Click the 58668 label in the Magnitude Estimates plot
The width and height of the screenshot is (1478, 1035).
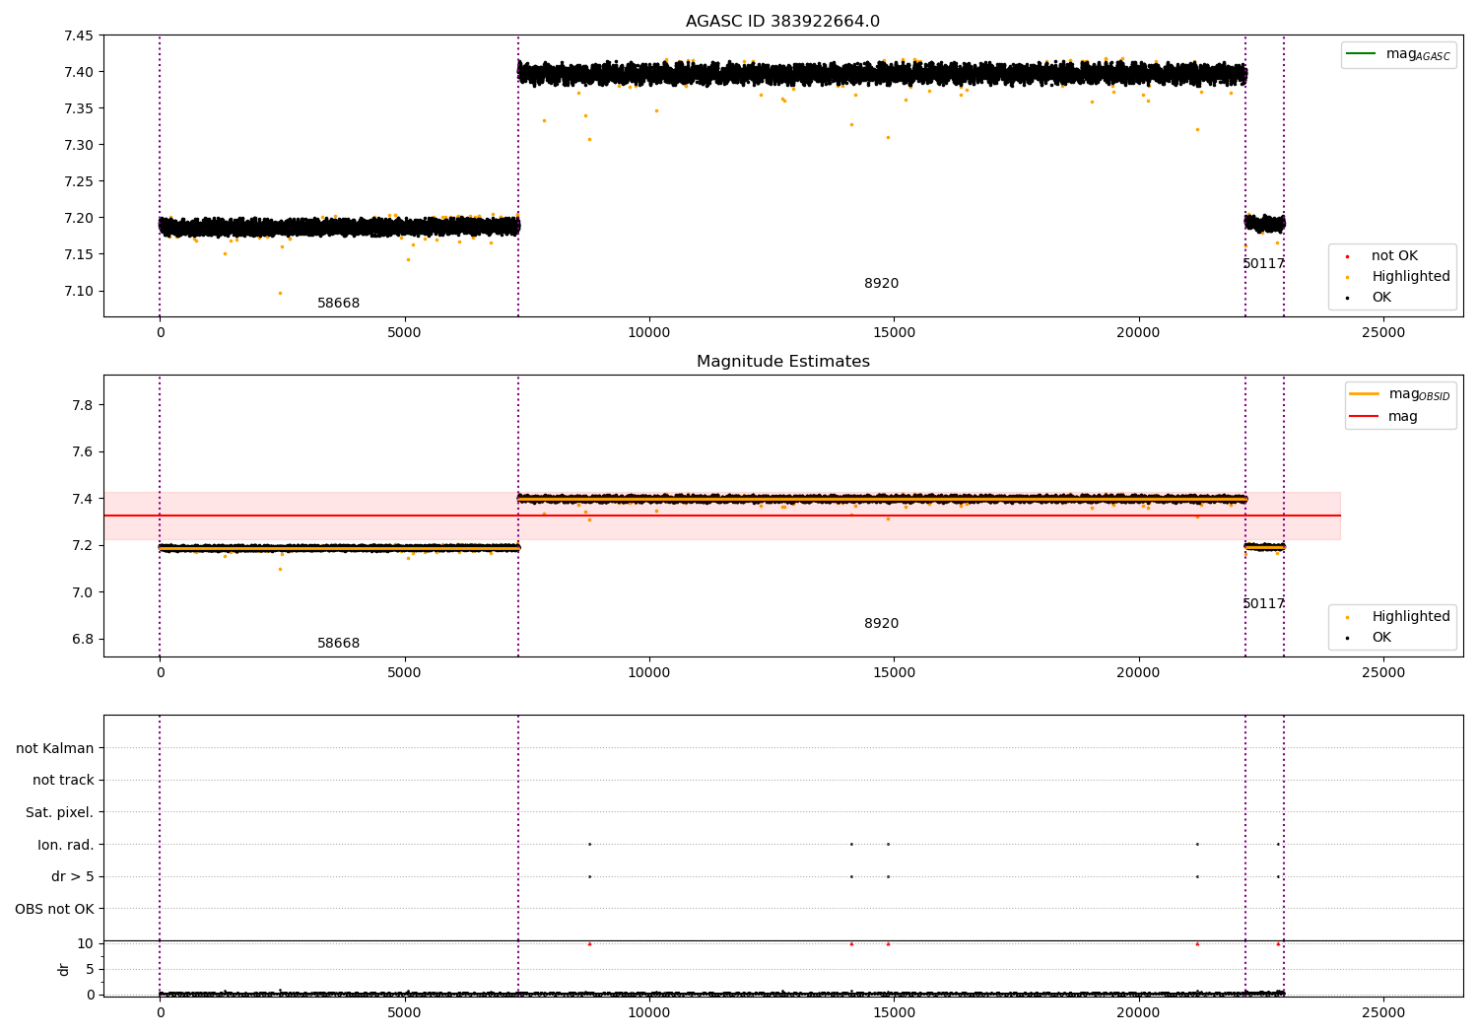[x=338, y=644]
